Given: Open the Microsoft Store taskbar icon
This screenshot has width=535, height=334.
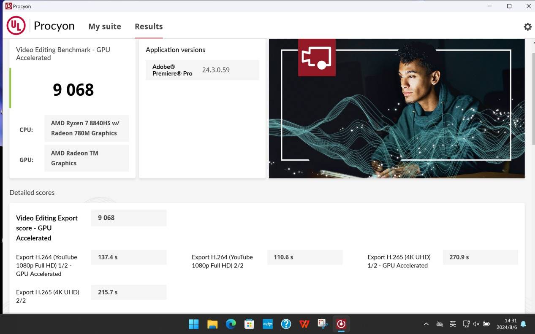Looking at the screenshot, I should [249, 324].
